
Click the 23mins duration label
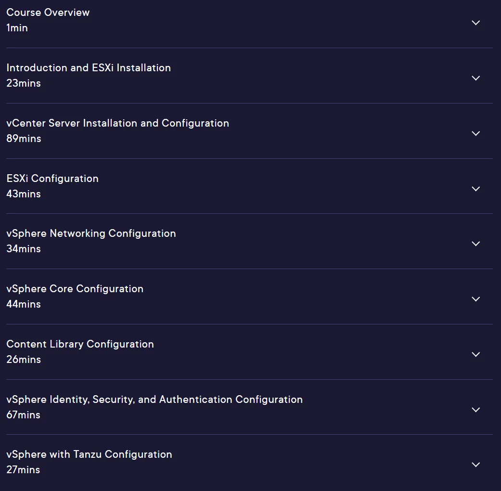click(x=24, y=83)
